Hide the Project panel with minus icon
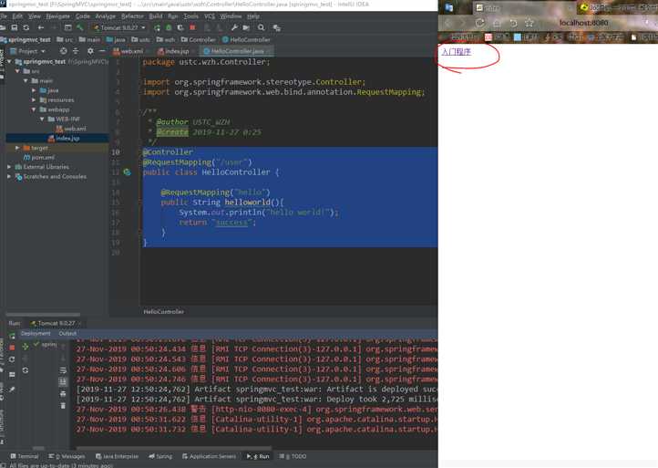The height and width of the screenshot is (468, 658). point(102,51)
